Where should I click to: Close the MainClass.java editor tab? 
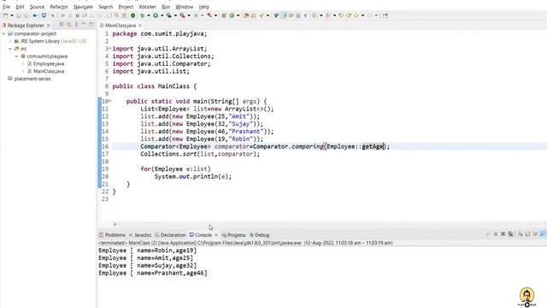[140, 25]
